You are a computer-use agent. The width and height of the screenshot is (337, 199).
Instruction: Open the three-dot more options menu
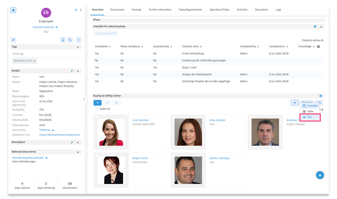[x=79, y=40]
